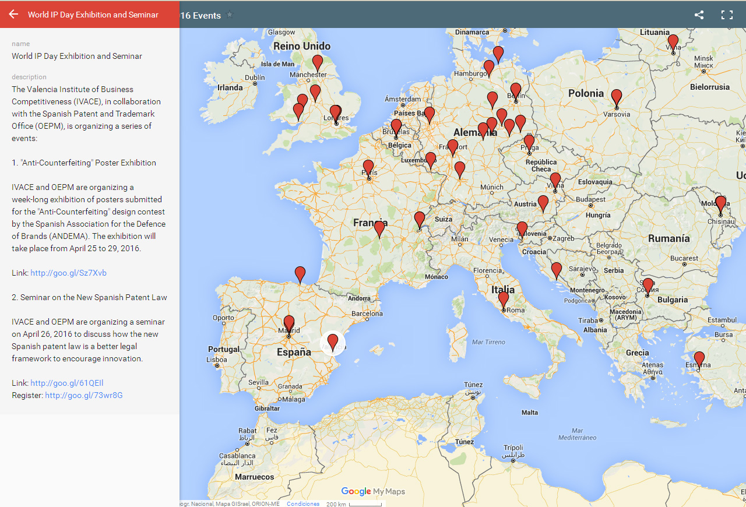The width and height of the screenshot is (746, 507).
Task: Select the Chisinau map marker
Action: pos(720,205)
